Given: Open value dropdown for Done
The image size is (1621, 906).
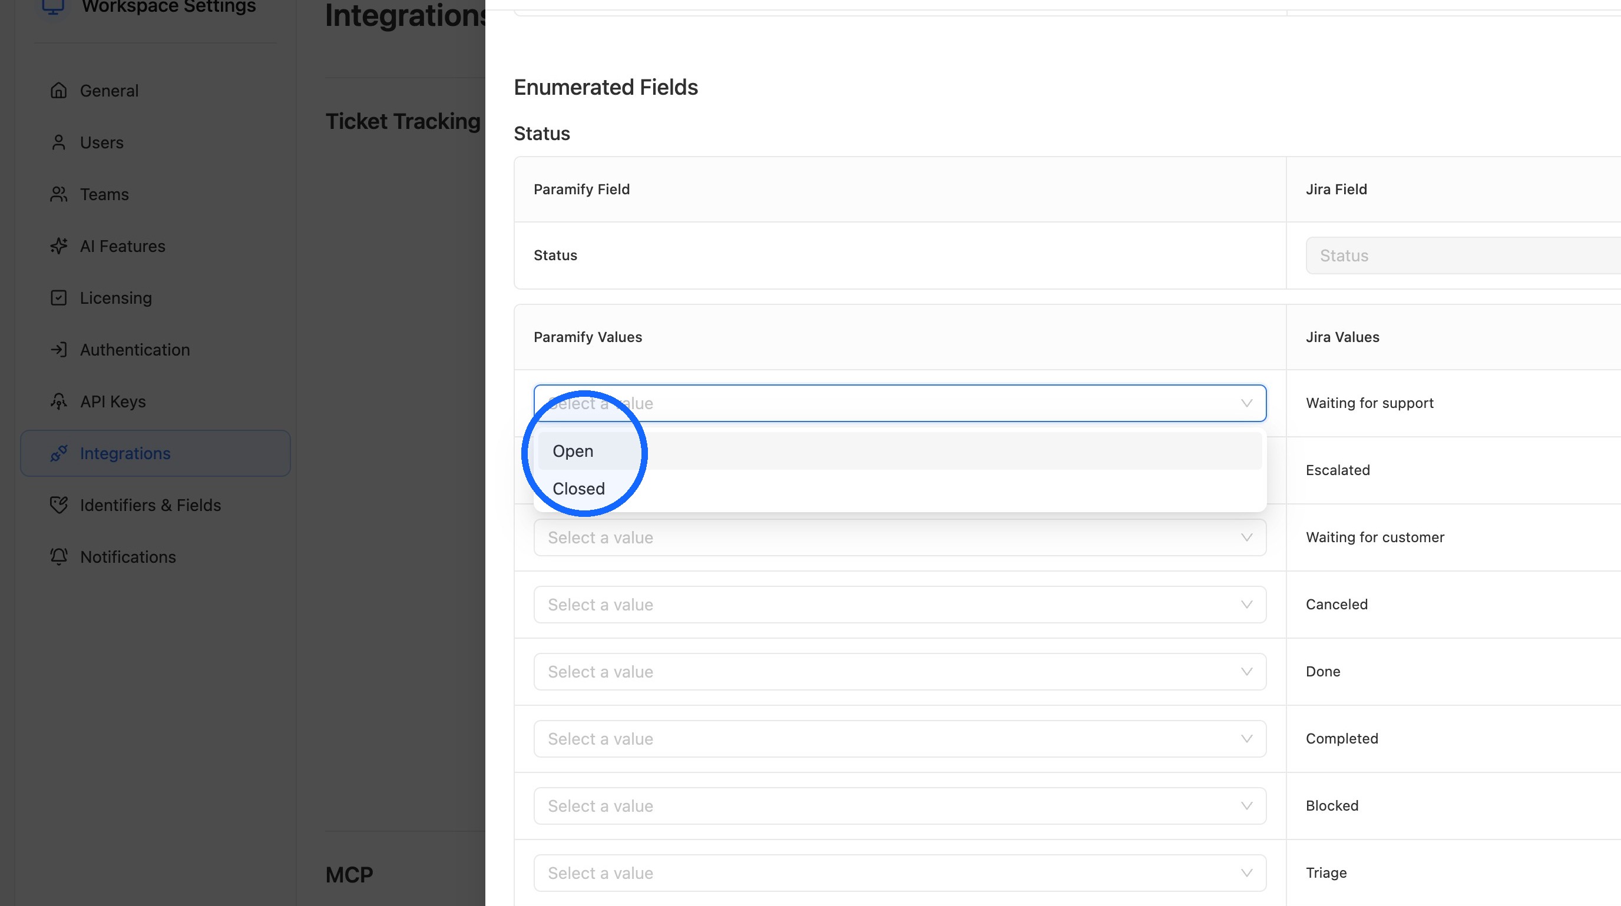Looking at the screenshot, I should point(900,672).
